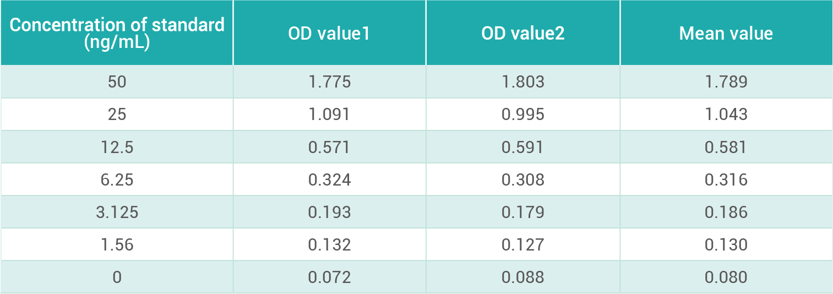Select the OD value1 cell 0.324
Viewport: 833px width, 294px height.
329,179
